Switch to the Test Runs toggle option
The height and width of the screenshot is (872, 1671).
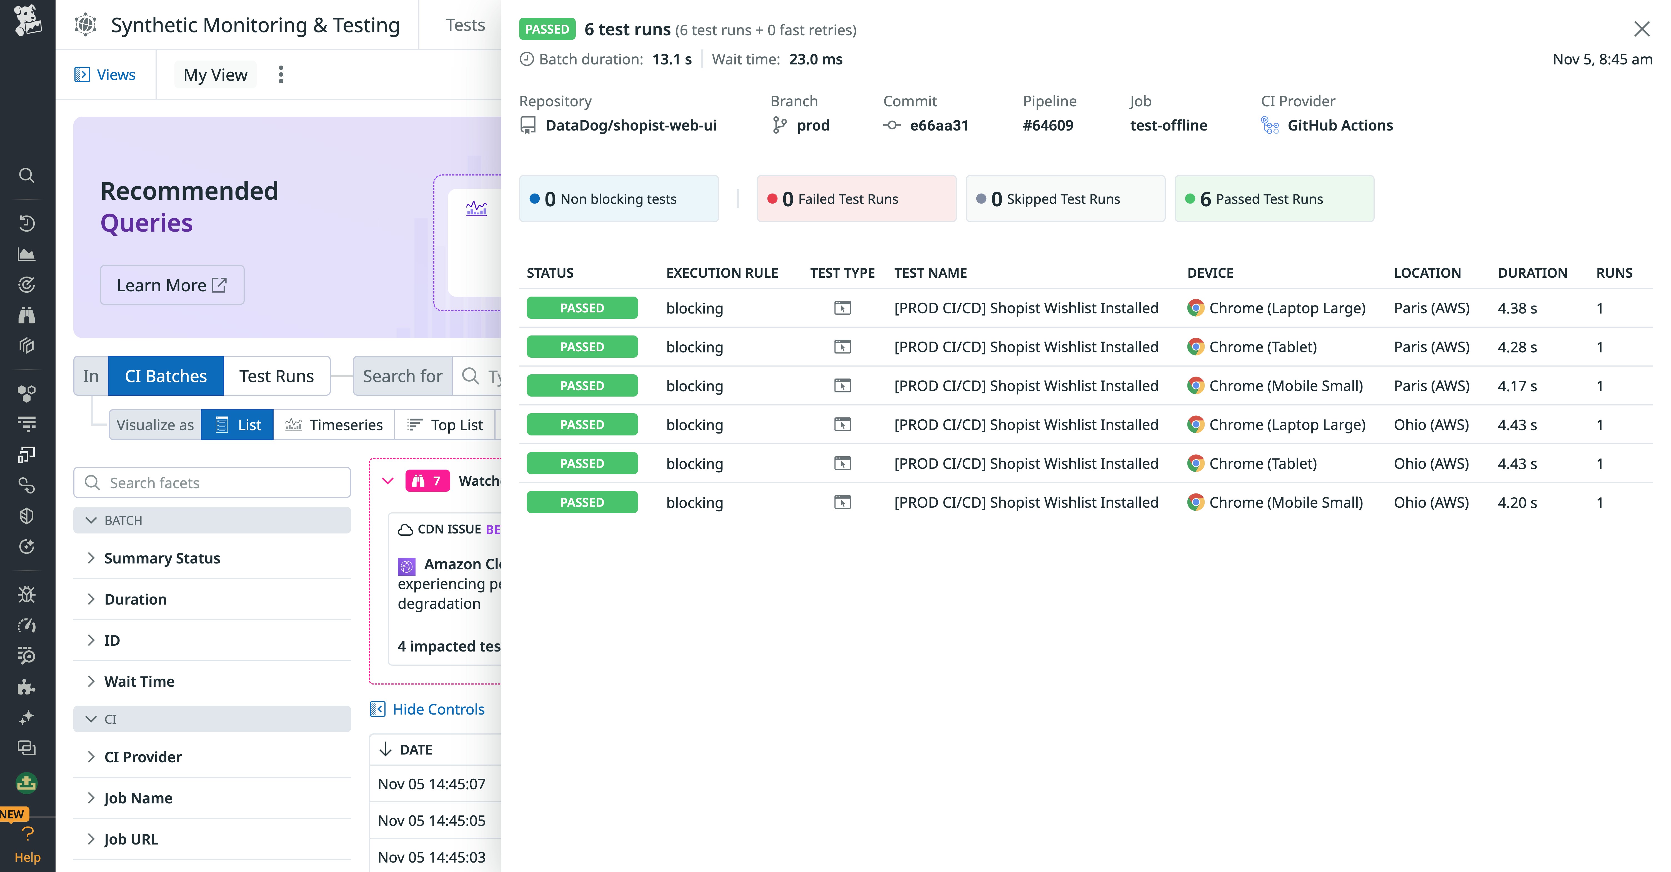tap(277, 376)
